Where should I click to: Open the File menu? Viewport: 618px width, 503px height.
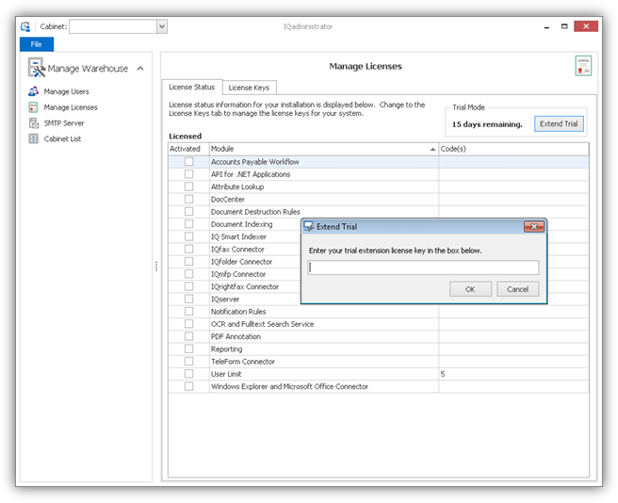(36, 44)
